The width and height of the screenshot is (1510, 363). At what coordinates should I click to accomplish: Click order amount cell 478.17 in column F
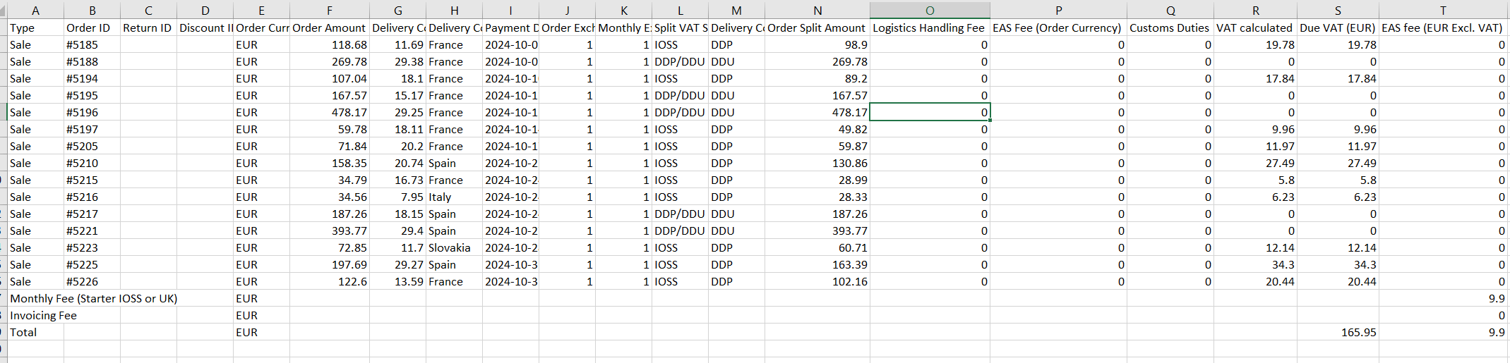329,113
